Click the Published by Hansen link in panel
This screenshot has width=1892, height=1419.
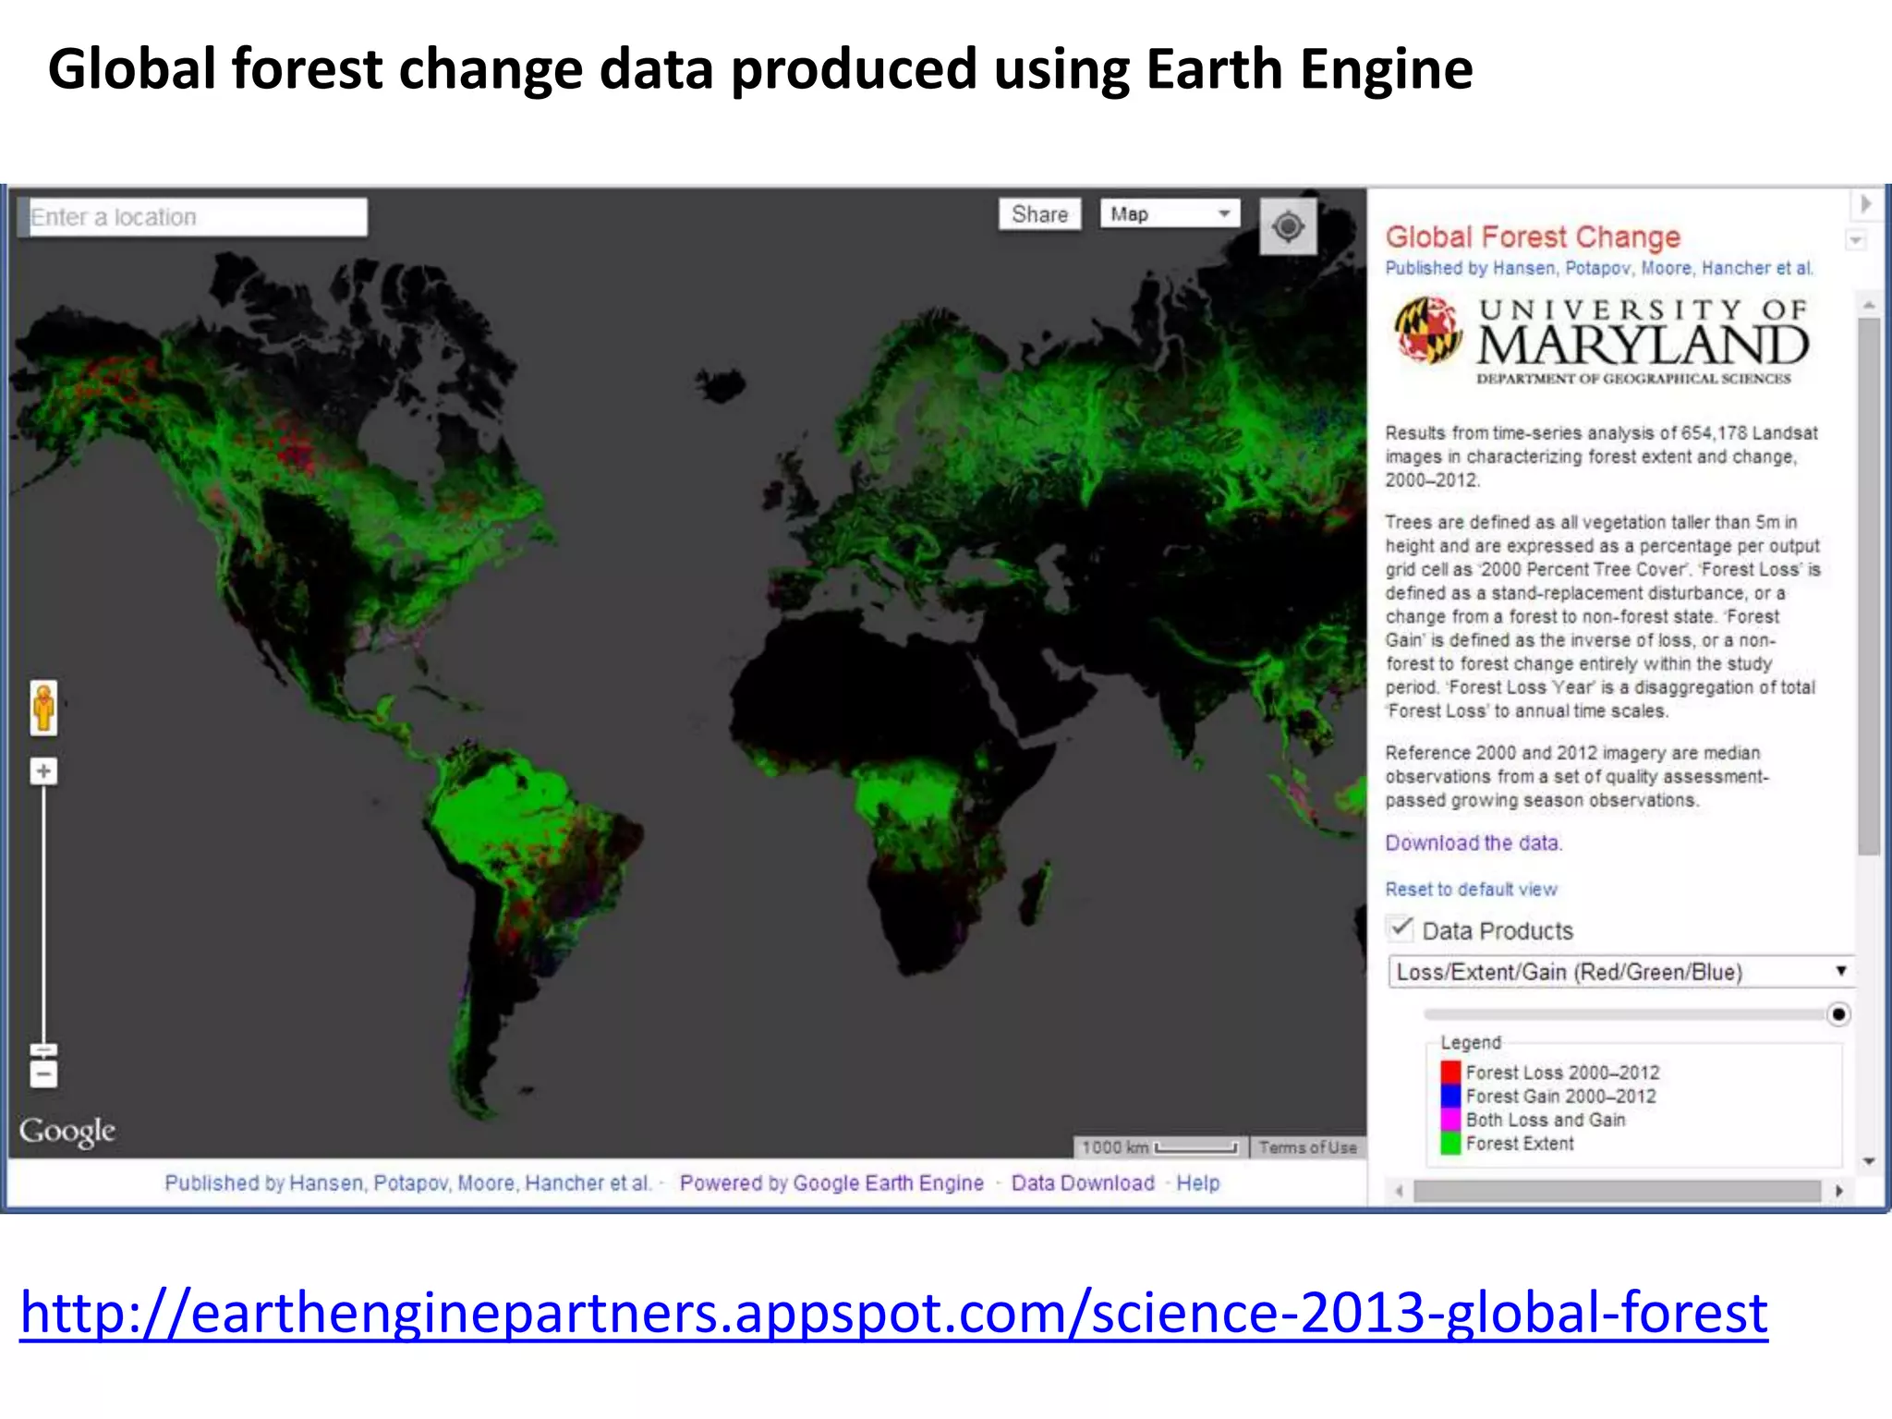[1599, 268]
